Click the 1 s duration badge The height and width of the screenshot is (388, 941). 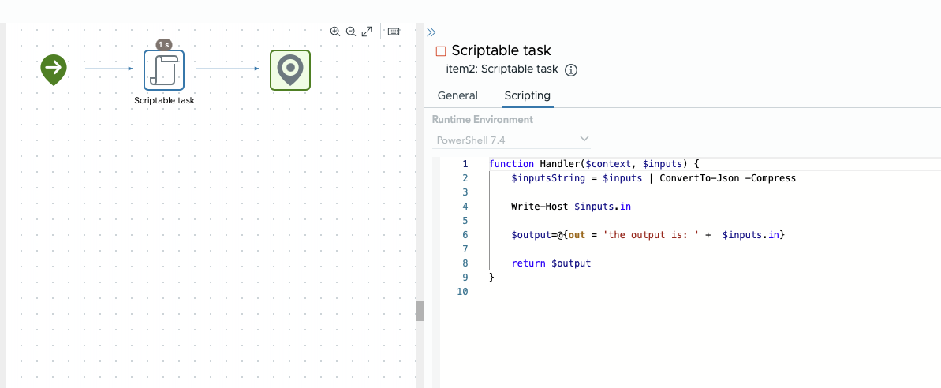pos(164,44)
